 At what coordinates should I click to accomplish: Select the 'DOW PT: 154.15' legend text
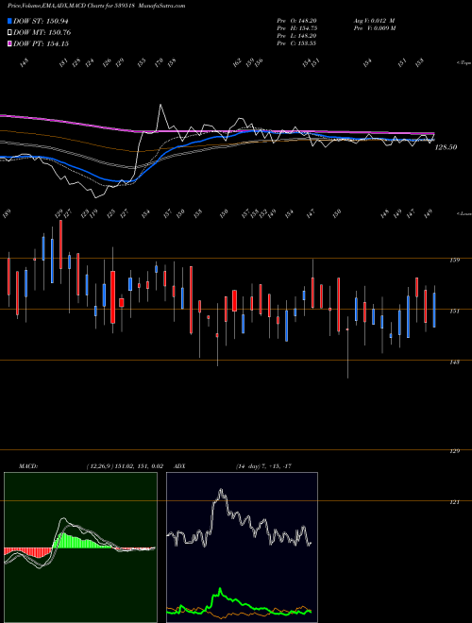[41, 43]
